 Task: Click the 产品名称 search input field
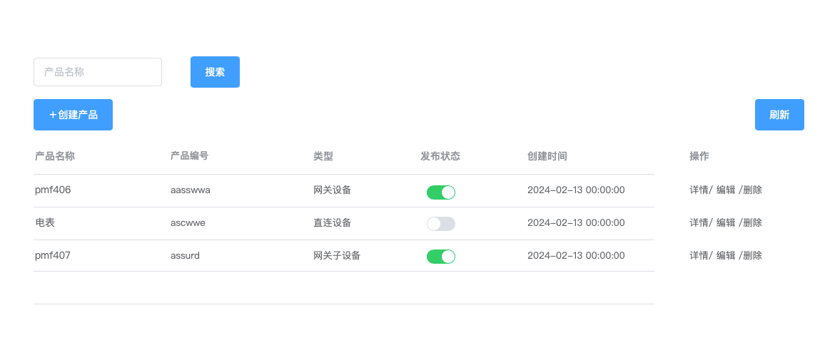[x=98, y=72]
